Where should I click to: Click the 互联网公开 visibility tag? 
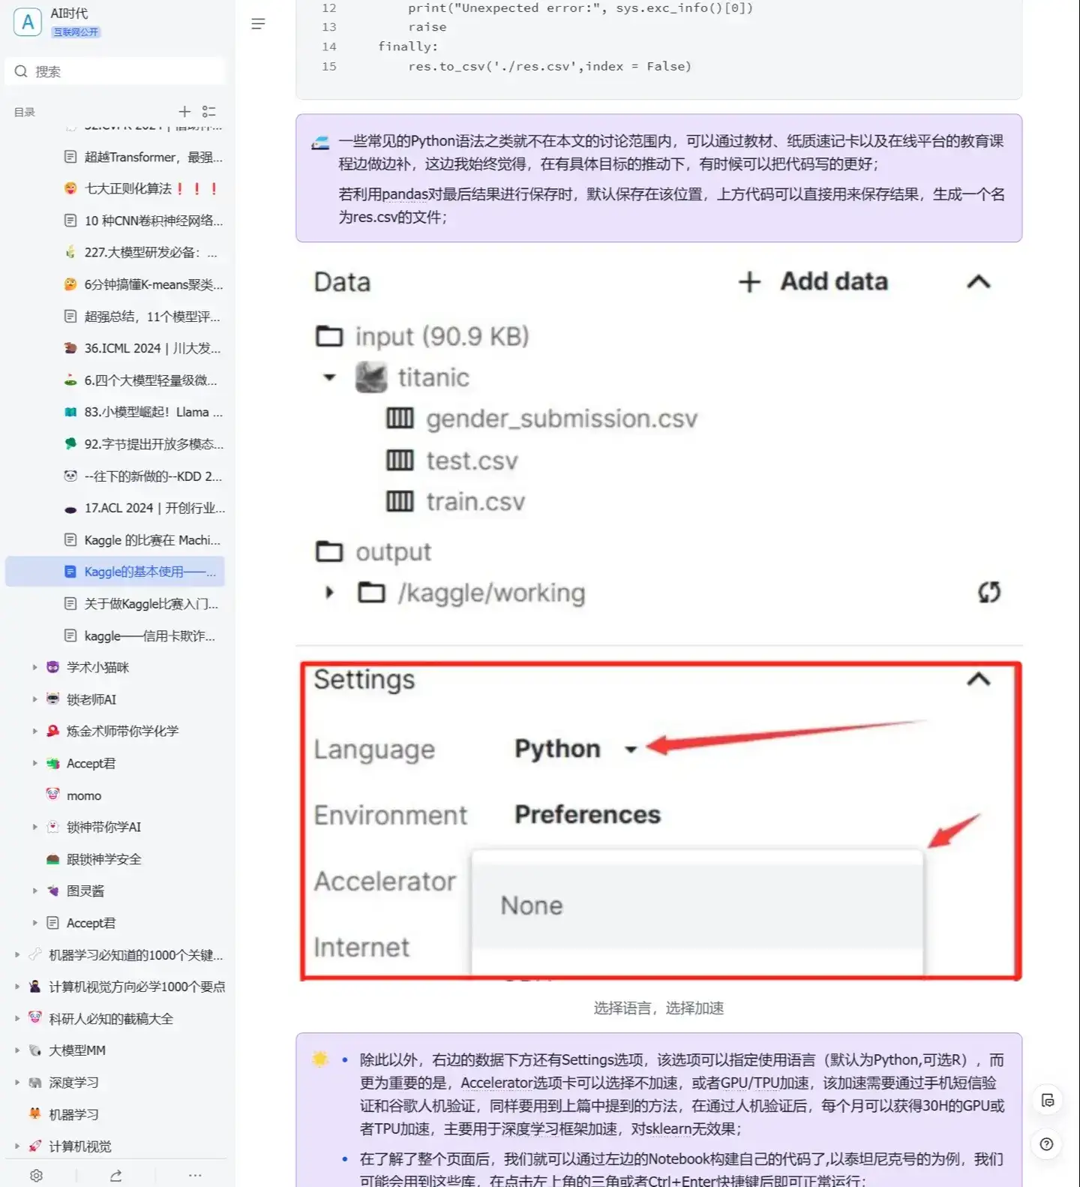tap(76, 32)
